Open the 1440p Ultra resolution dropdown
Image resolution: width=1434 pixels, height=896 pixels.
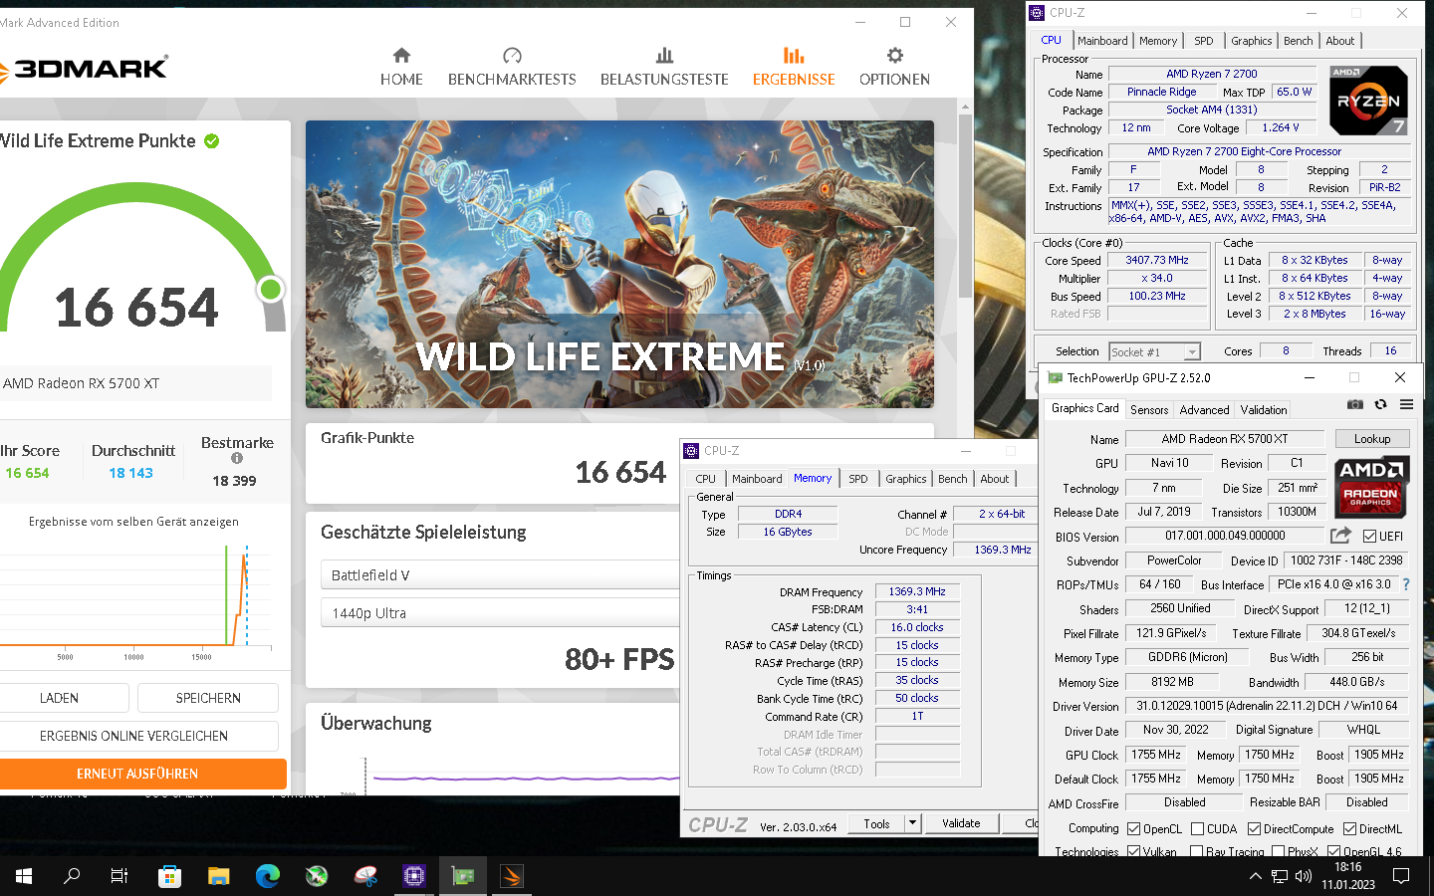click(500, 612)
